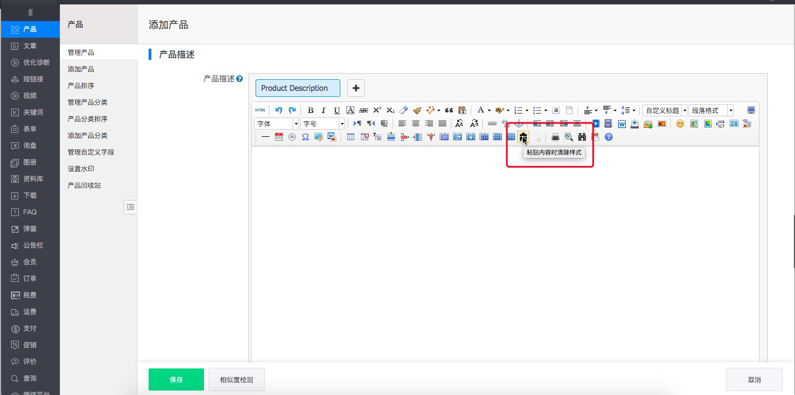Open the editor help question mark icon
795x395 pixels.
click(609, 137)
